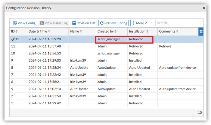
Task: Click admin creator in revision 1 row
Action: click(102, 103)
